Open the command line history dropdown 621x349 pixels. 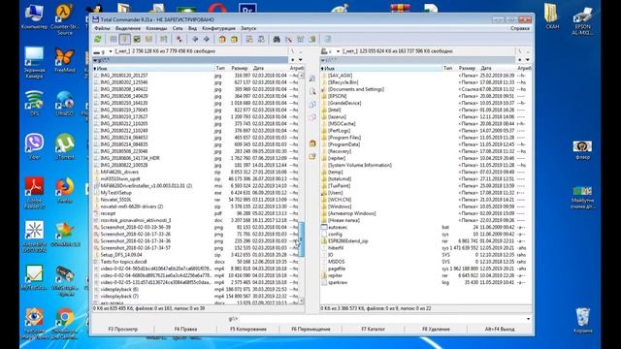tap(528, 319)
